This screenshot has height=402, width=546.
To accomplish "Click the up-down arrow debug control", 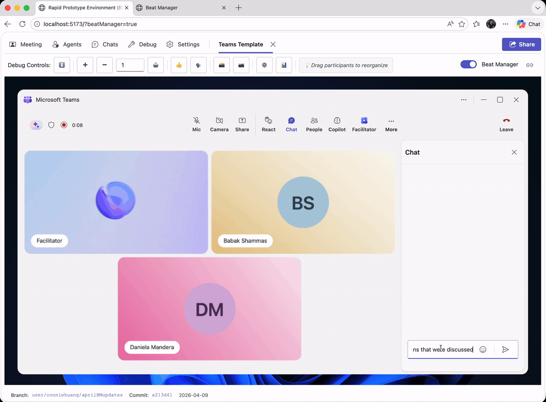I will point(62,65).
